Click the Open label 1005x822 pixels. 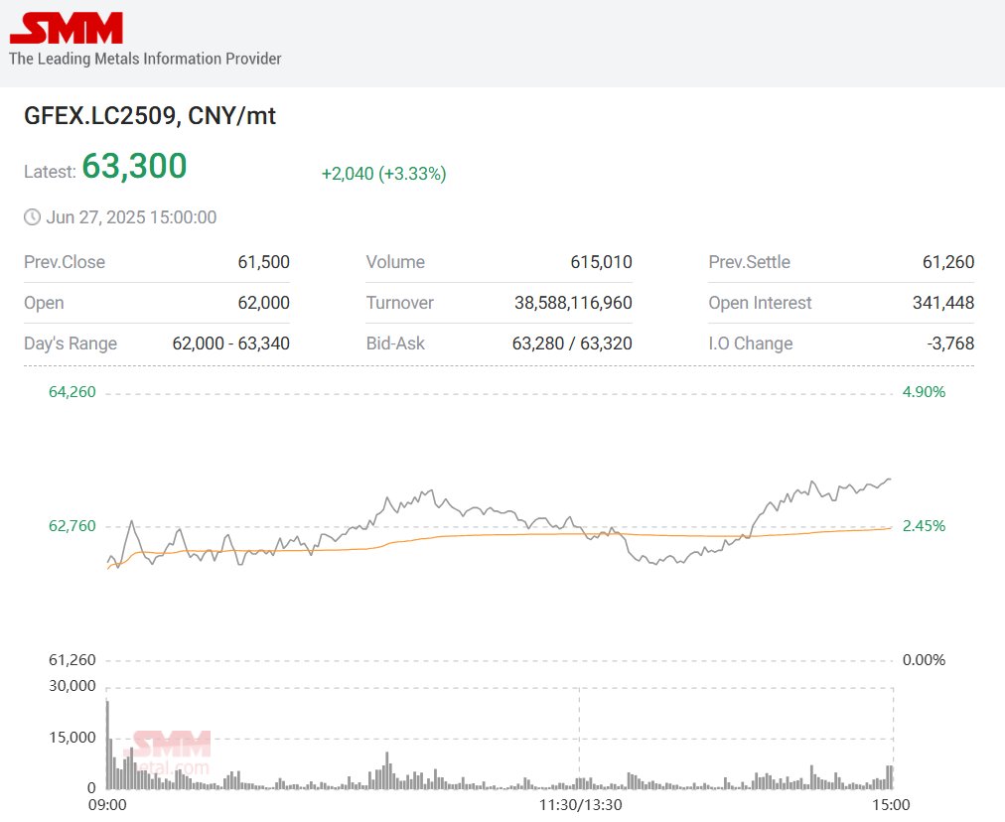click(44, 303)
